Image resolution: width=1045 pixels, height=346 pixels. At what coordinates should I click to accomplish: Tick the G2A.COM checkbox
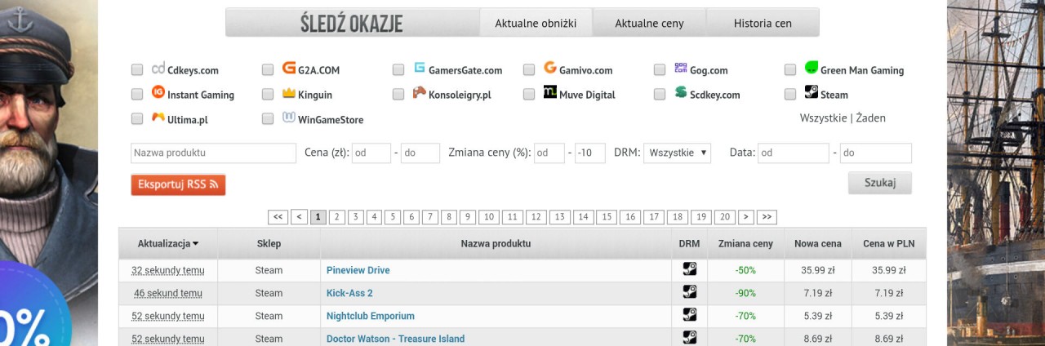tap(268, 70)
